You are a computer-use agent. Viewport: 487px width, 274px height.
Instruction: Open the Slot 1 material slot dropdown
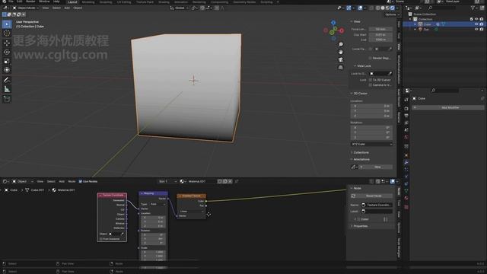coord(167,181)
